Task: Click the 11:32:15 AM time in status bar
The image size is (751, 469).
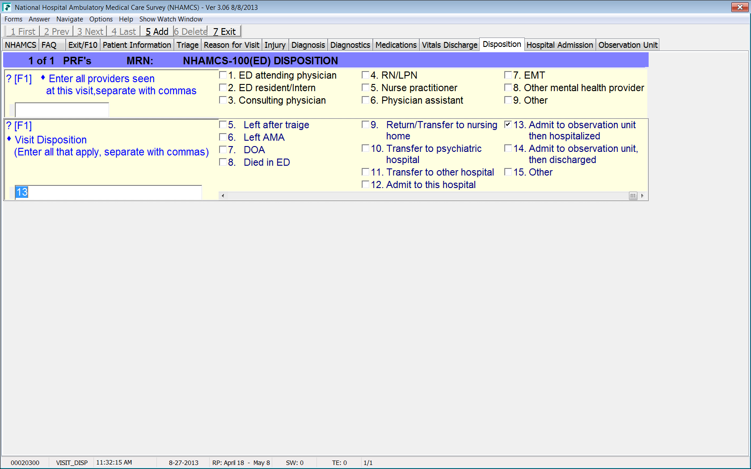Action: 114,463
